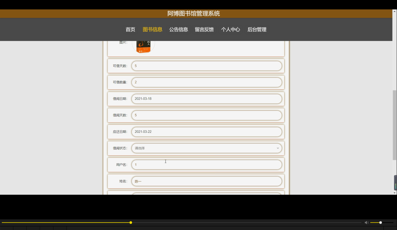Open 公告信息 from the navigation bar
The width and height of the screenshot is (397, 230).
click(179, 30)
